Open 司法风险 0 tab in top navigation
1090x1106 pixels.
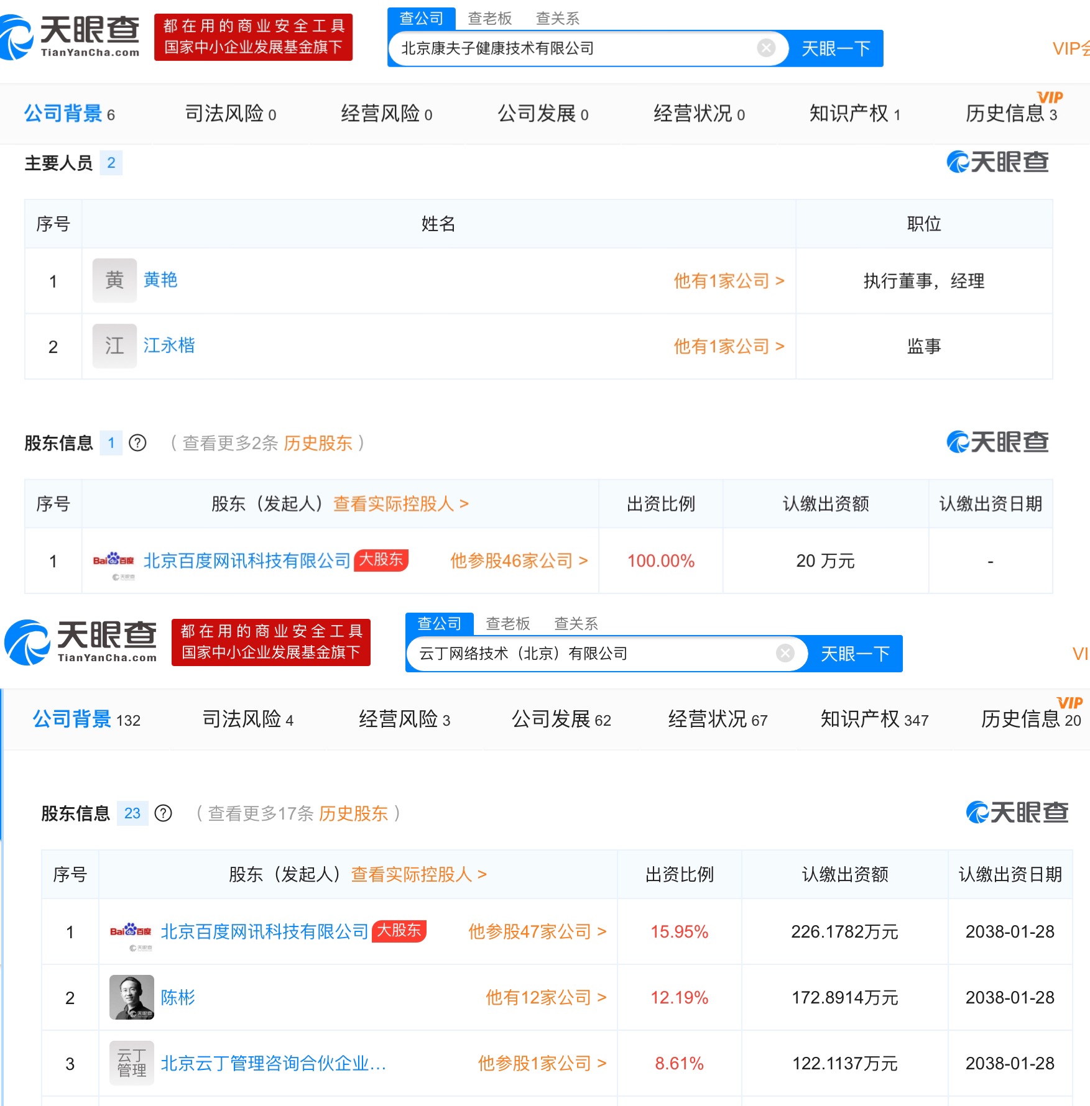click(230, 114)
